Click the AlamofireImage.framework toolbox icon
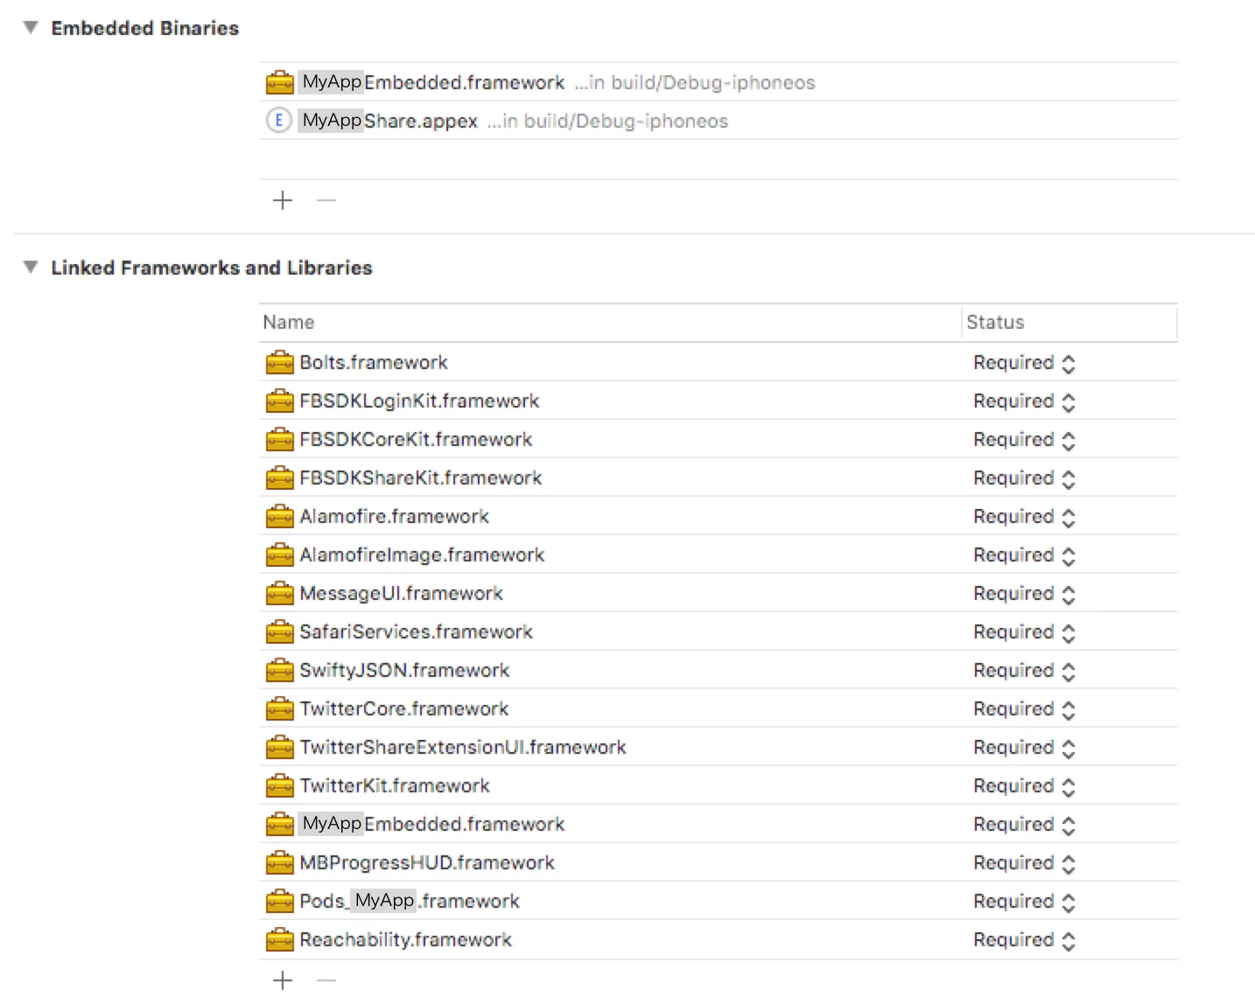The width and height of the screenshot is (1255, 1004). click(279, 555)
